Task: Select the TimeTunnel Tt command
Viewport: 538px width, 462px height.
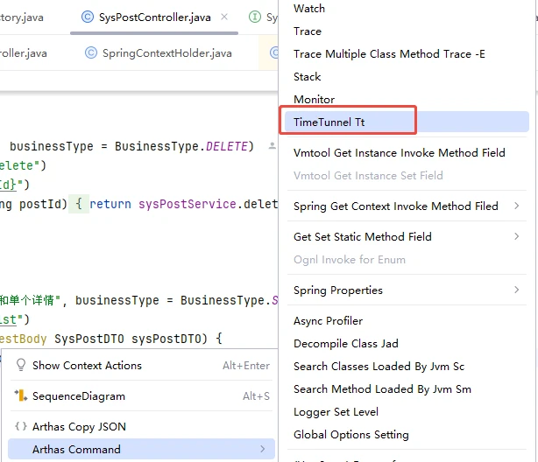Action: pos(329,122)
